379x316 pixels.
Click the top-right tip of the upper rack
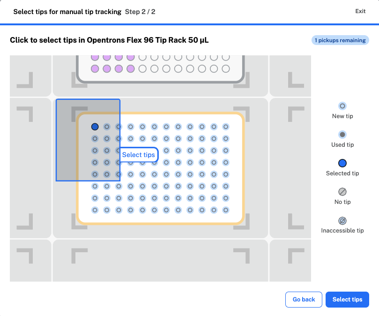[x=226, y=57]
